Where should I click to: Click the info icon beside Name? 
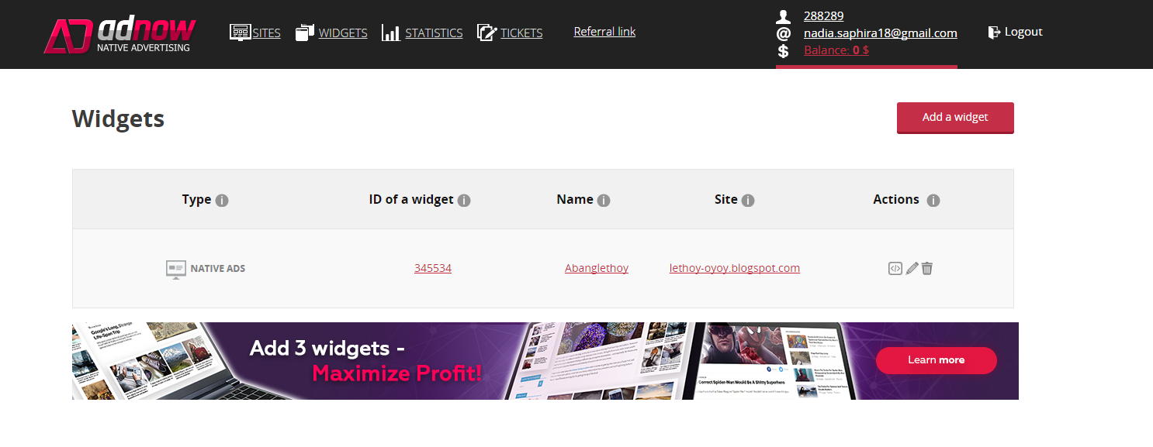(604, 201)
